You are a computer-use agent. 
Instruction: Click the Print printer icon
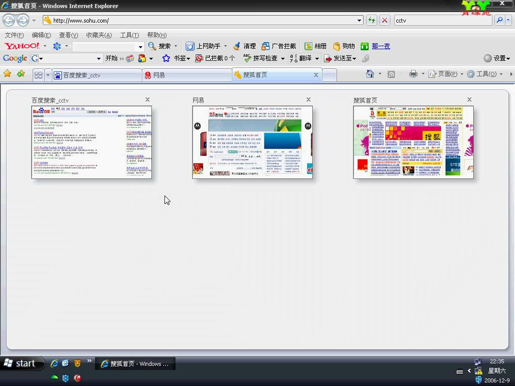click(x=413, y=74)
